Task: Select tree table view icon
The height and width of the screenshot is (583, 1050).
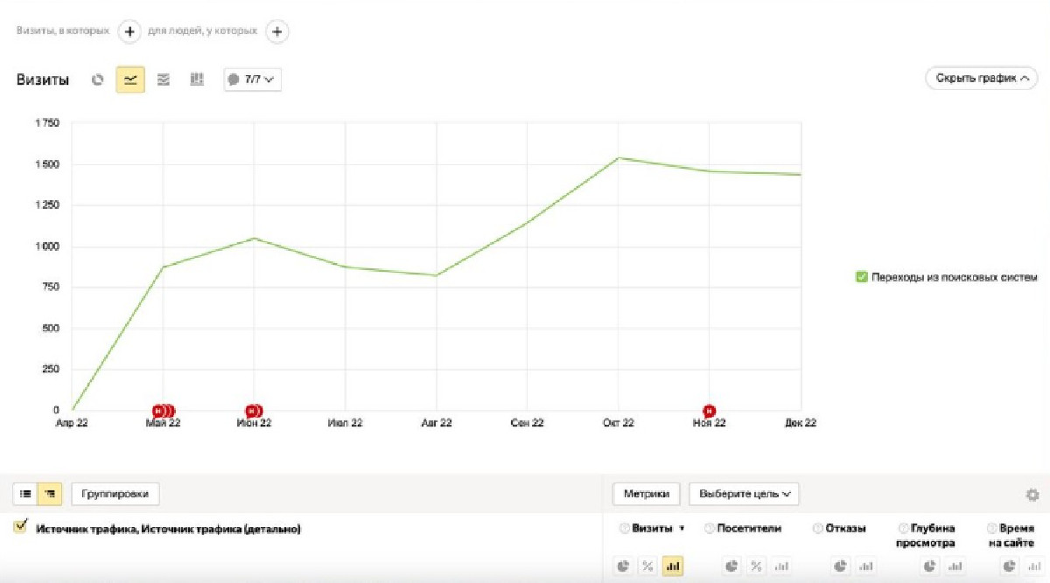Action: [x=50, y=494]
